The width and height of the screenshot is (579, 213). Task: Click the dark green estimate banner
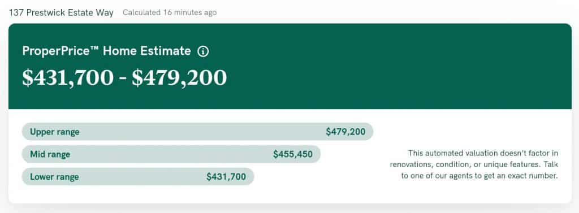coord(290,67)
